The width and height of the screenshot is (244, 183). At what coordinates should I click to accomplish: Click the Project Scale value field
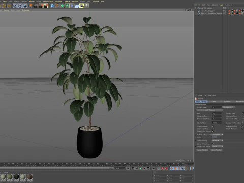coord(217,107)
